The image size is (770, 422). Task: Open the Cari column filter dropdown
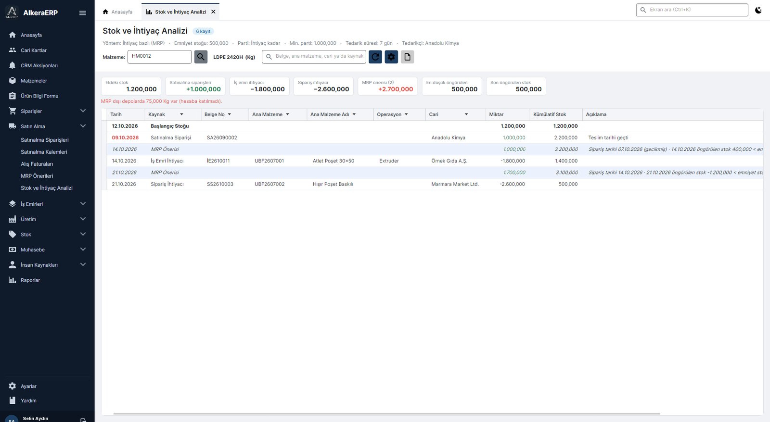point(466,114)
